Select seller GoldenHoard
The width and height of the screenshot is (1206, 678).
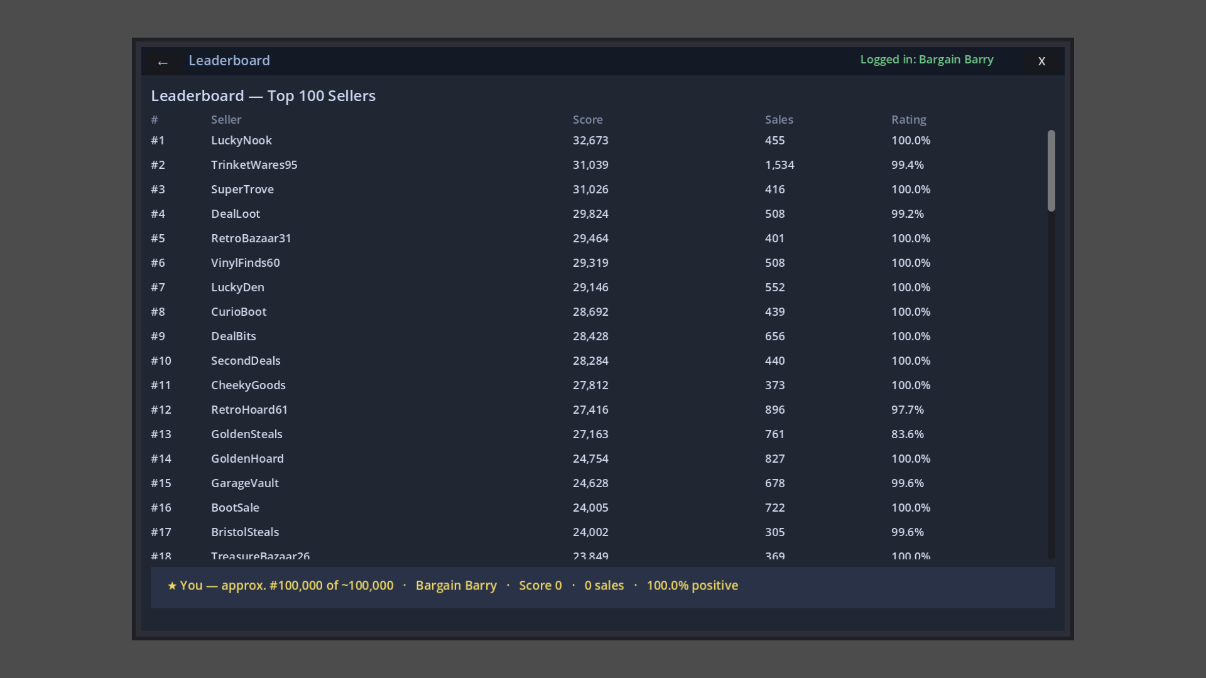pyautogui.click(x=247, y=459)
